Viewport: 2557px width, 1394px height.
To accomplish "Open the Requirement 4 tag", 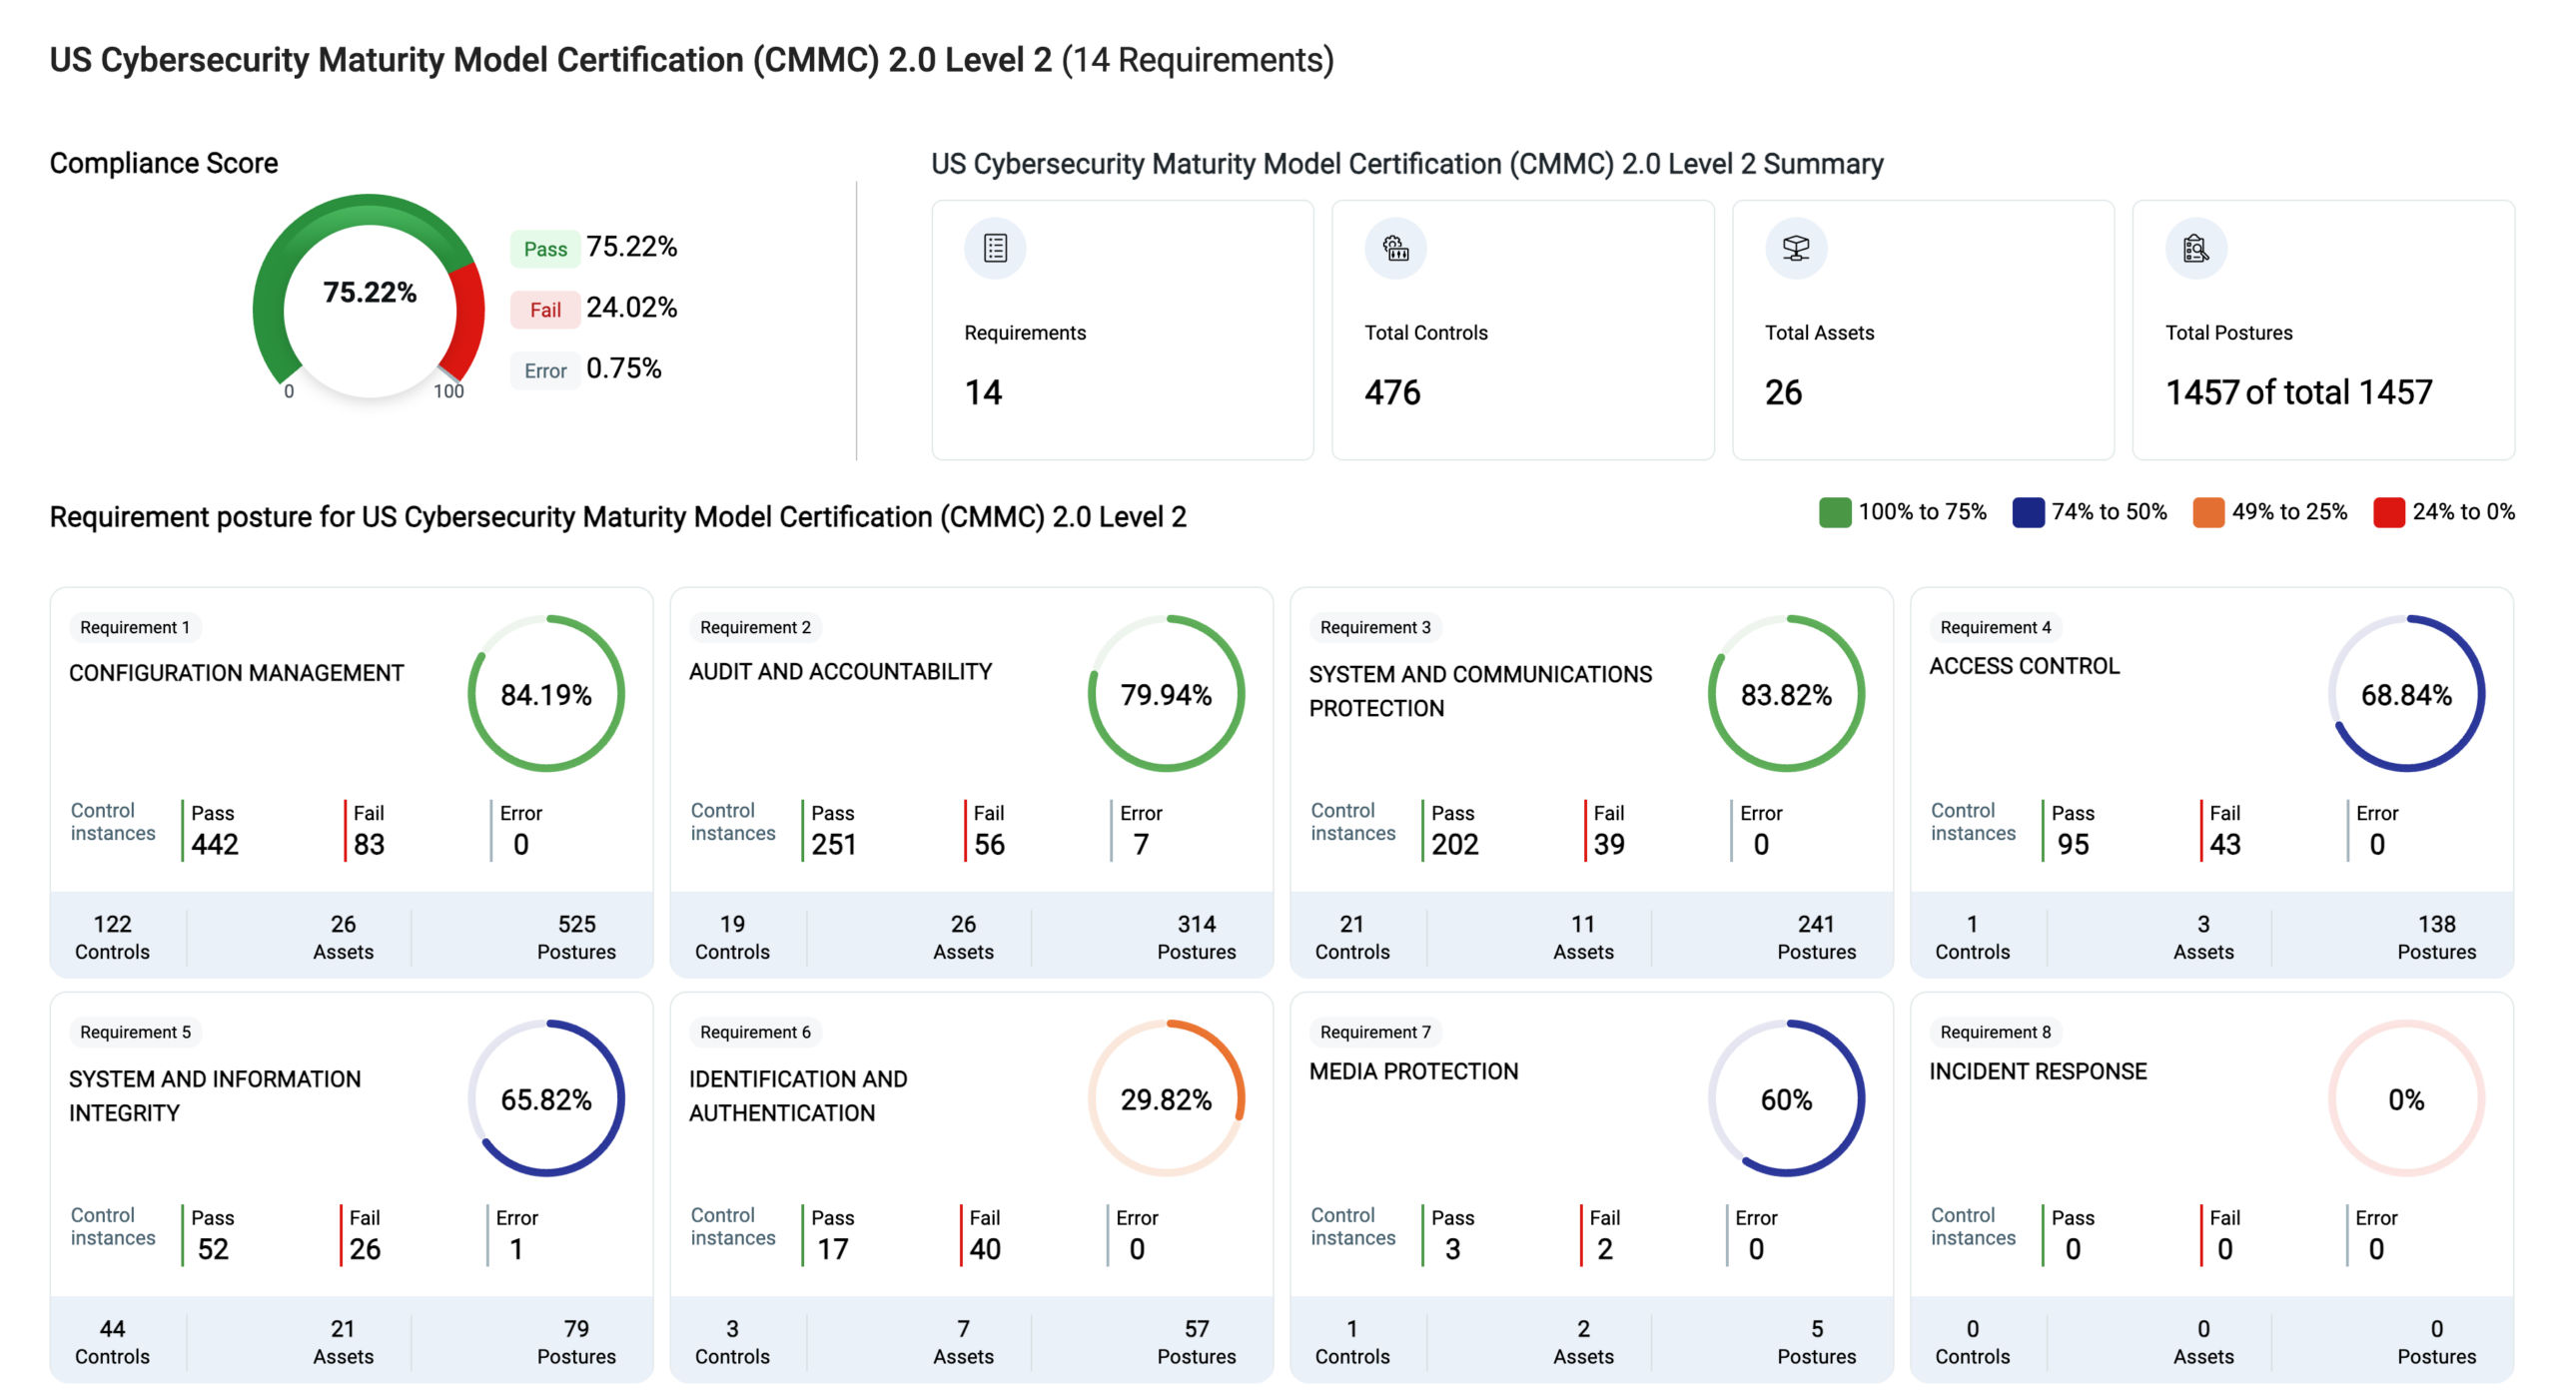I will pyautogui.click(x=1996, y=627).
